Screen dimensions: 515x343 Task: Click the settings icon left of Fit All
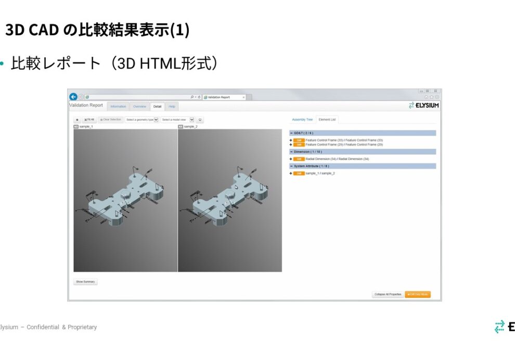point(77,120)
